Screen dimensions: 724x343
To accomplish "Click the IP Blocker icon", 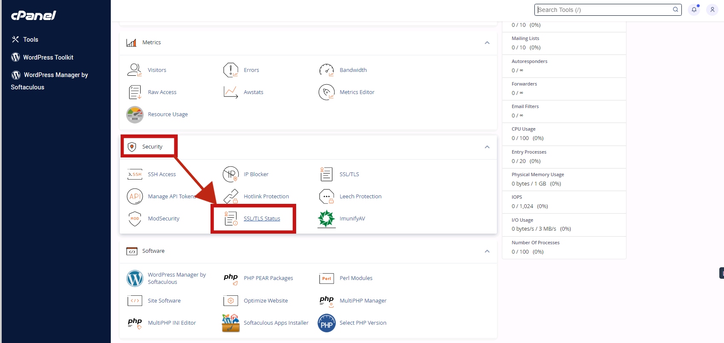I will pyautogui.click(x=231, y=174).
